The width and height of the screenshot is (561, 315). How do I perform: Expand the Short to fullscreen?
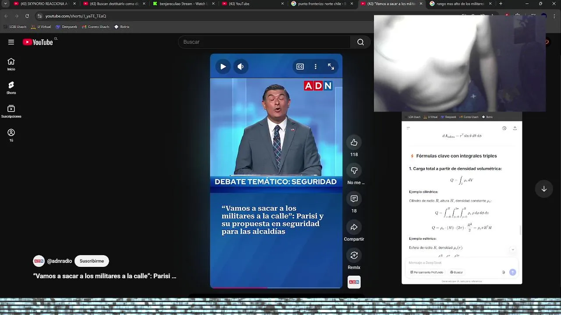[x=331, y=66]
